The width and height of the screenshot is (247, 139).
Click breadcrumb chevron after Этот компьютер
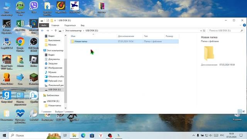tap(83, 31)
